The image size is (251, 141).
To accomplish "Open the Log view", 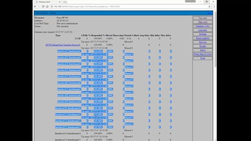I will 203,30.
